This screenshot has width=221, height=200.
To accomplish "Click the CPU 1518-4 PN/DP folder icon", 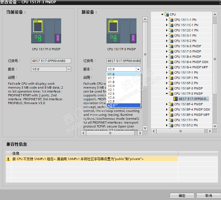I will (171, 57).
